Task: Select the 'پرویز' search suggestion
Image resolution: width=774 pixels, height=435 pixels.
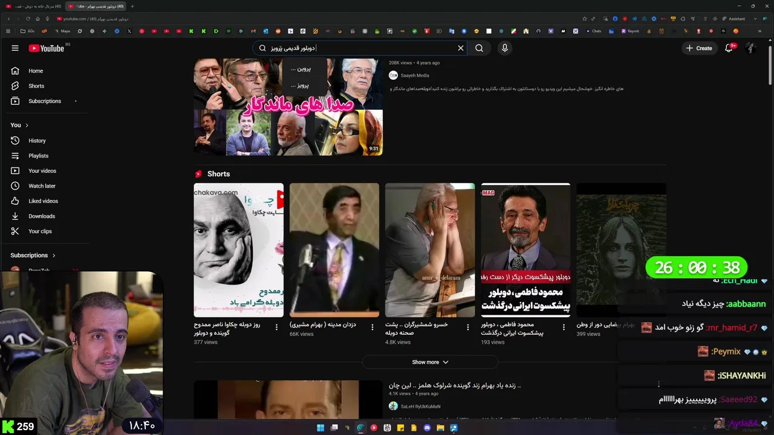Action: click(x=300, y=85)
